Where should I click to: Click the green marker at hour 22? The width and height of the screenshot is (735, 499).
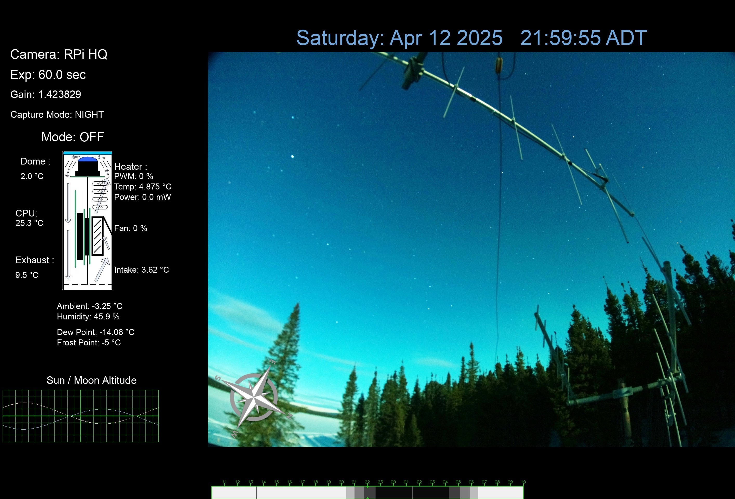(367, 487)
